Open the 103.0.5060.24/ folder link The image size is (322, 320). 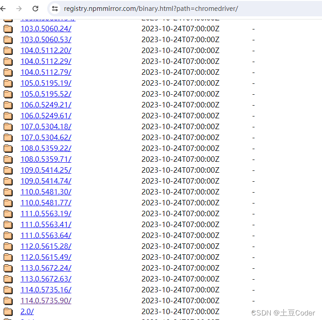point(46,29)
